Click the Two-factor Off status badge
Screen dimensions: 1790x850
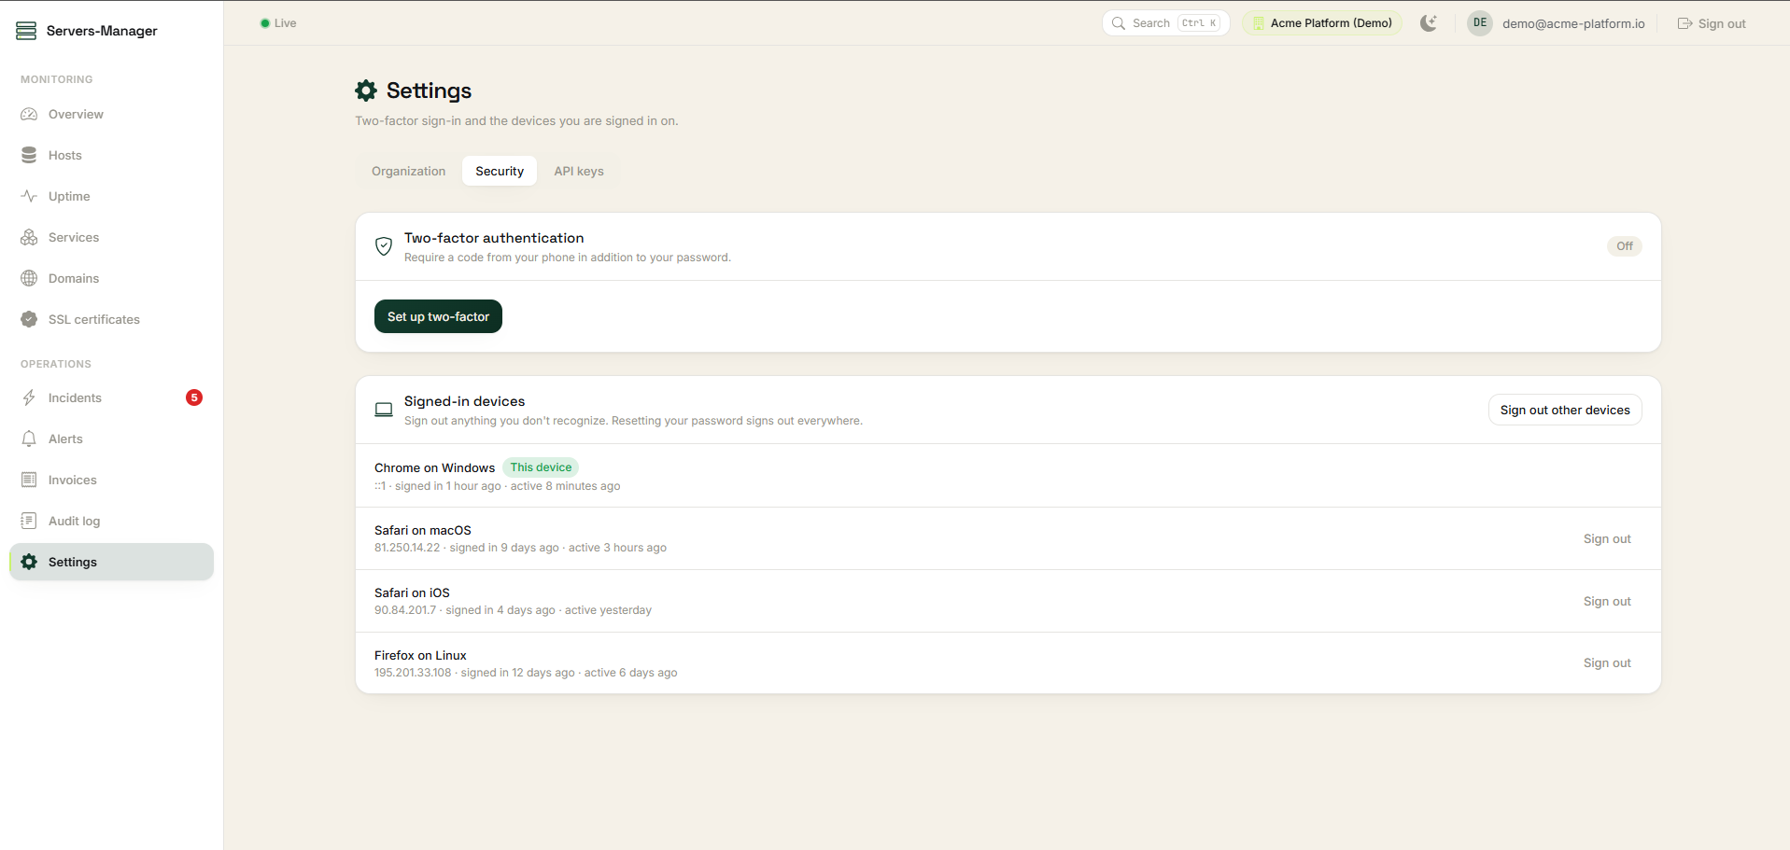1625,246
